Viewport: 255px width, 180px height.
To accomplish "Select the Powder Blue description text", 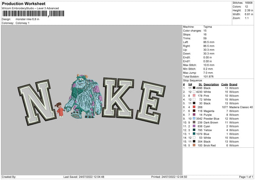I will [x=211, y=118].
